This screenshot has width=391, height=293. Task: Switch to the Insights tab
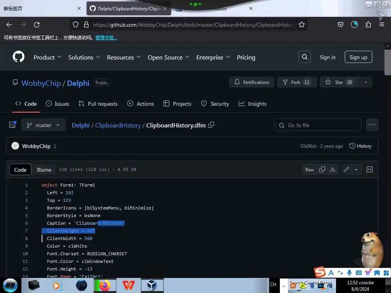tap(252, 104)
